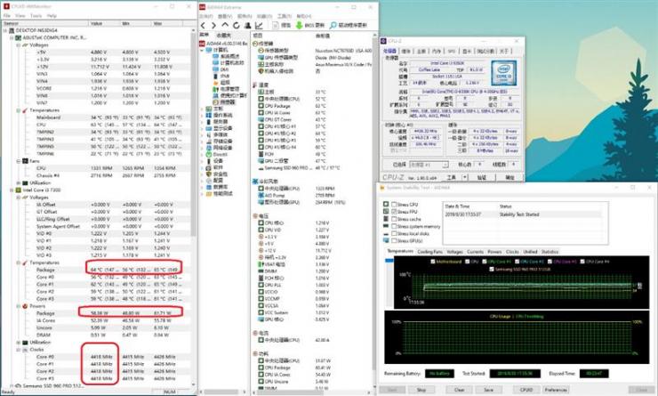The height and width of the screenshot is (396, 658).
Task: Click the Stop button in stability test
Action: pyautogui.click(x=421, y=390)
